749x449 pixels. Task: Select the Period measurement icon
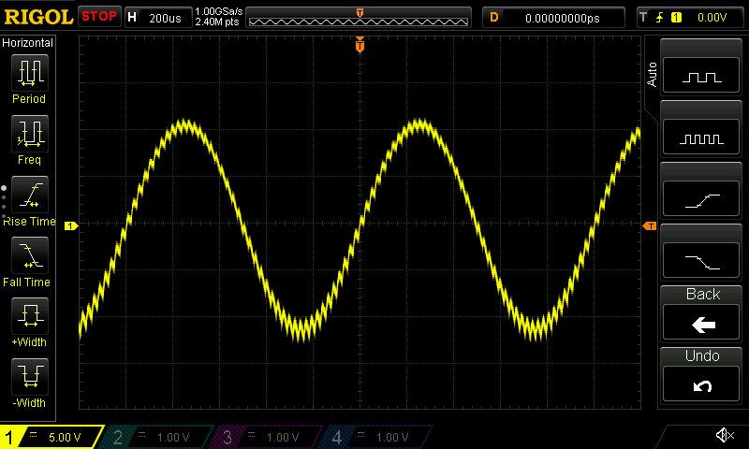tap(30, 73)
